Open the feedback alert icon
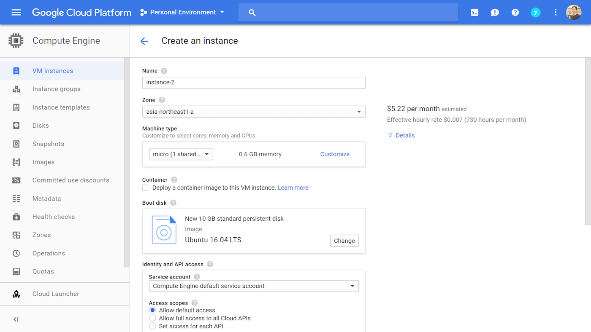Screen dimensions: 591x332 495,13
